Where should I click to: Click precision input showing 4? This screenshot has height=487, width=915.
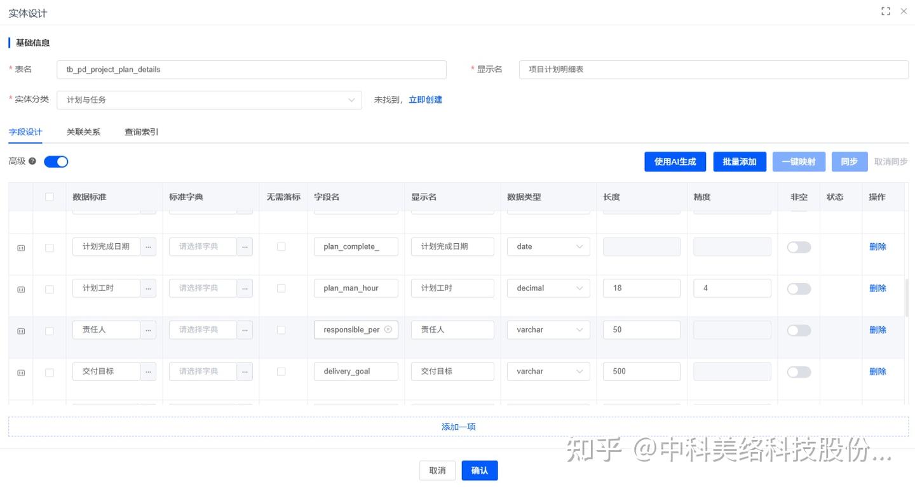click(732, 288)
